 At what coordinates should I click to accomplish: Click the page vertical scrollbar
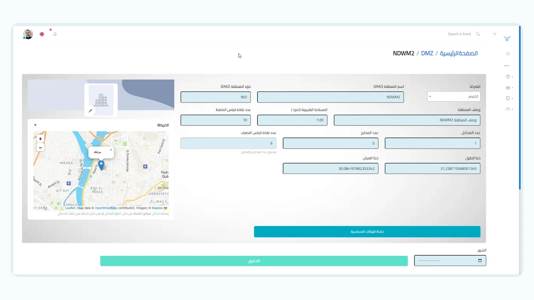(x=520, y=107)
